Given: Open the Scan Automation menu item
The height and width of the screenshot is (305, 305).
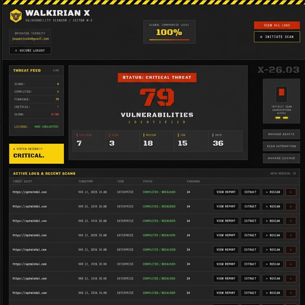Looking at the screenshot, I should click(x=281, y=146).
